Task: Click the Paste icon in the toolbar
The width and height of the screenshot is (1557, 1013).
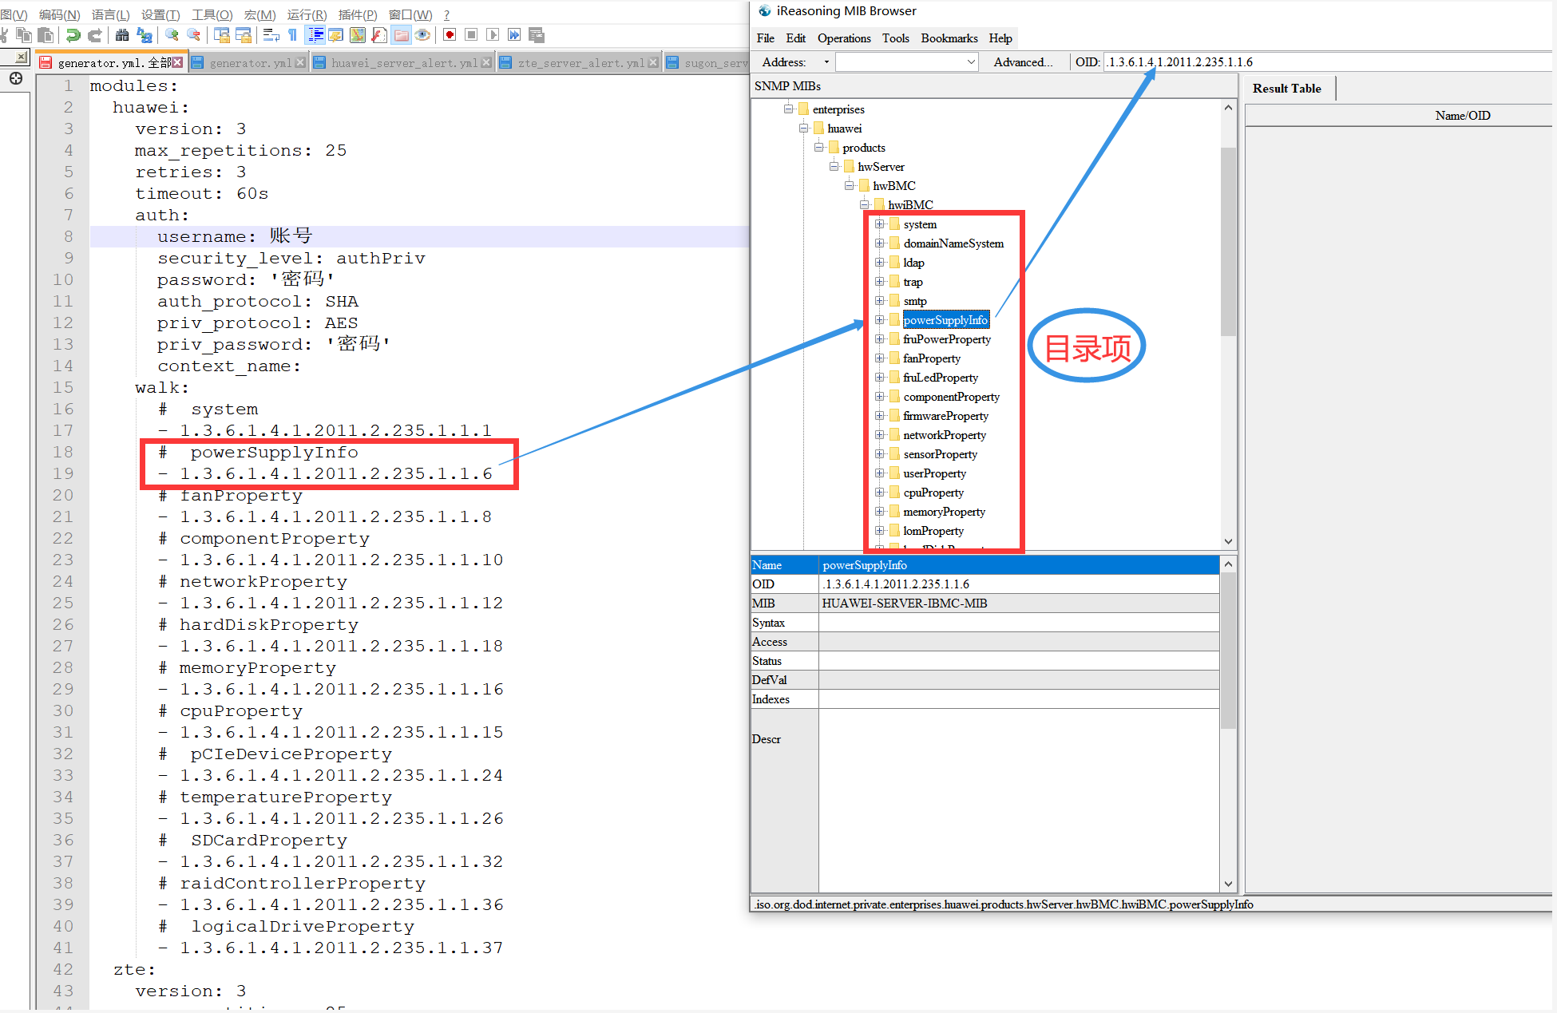Action: coord(45,35)
